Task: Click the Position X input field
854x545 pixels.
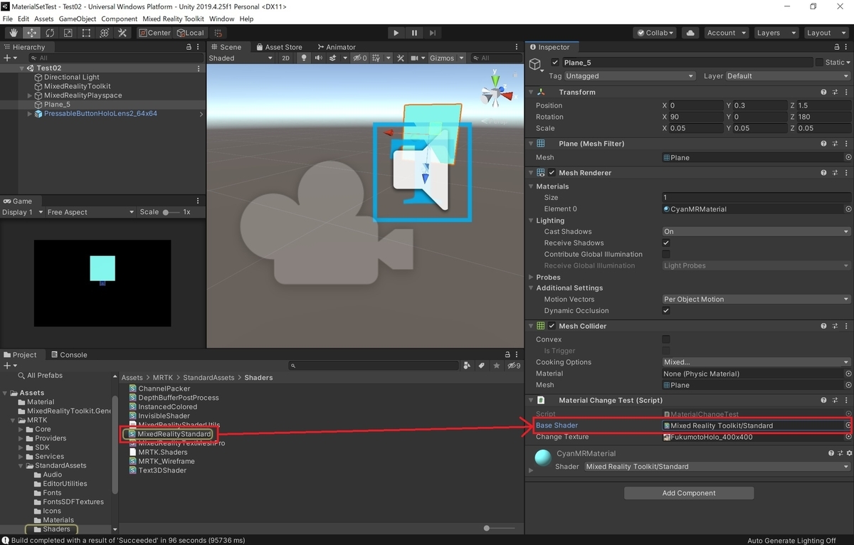Action: [x=697, y=105]
